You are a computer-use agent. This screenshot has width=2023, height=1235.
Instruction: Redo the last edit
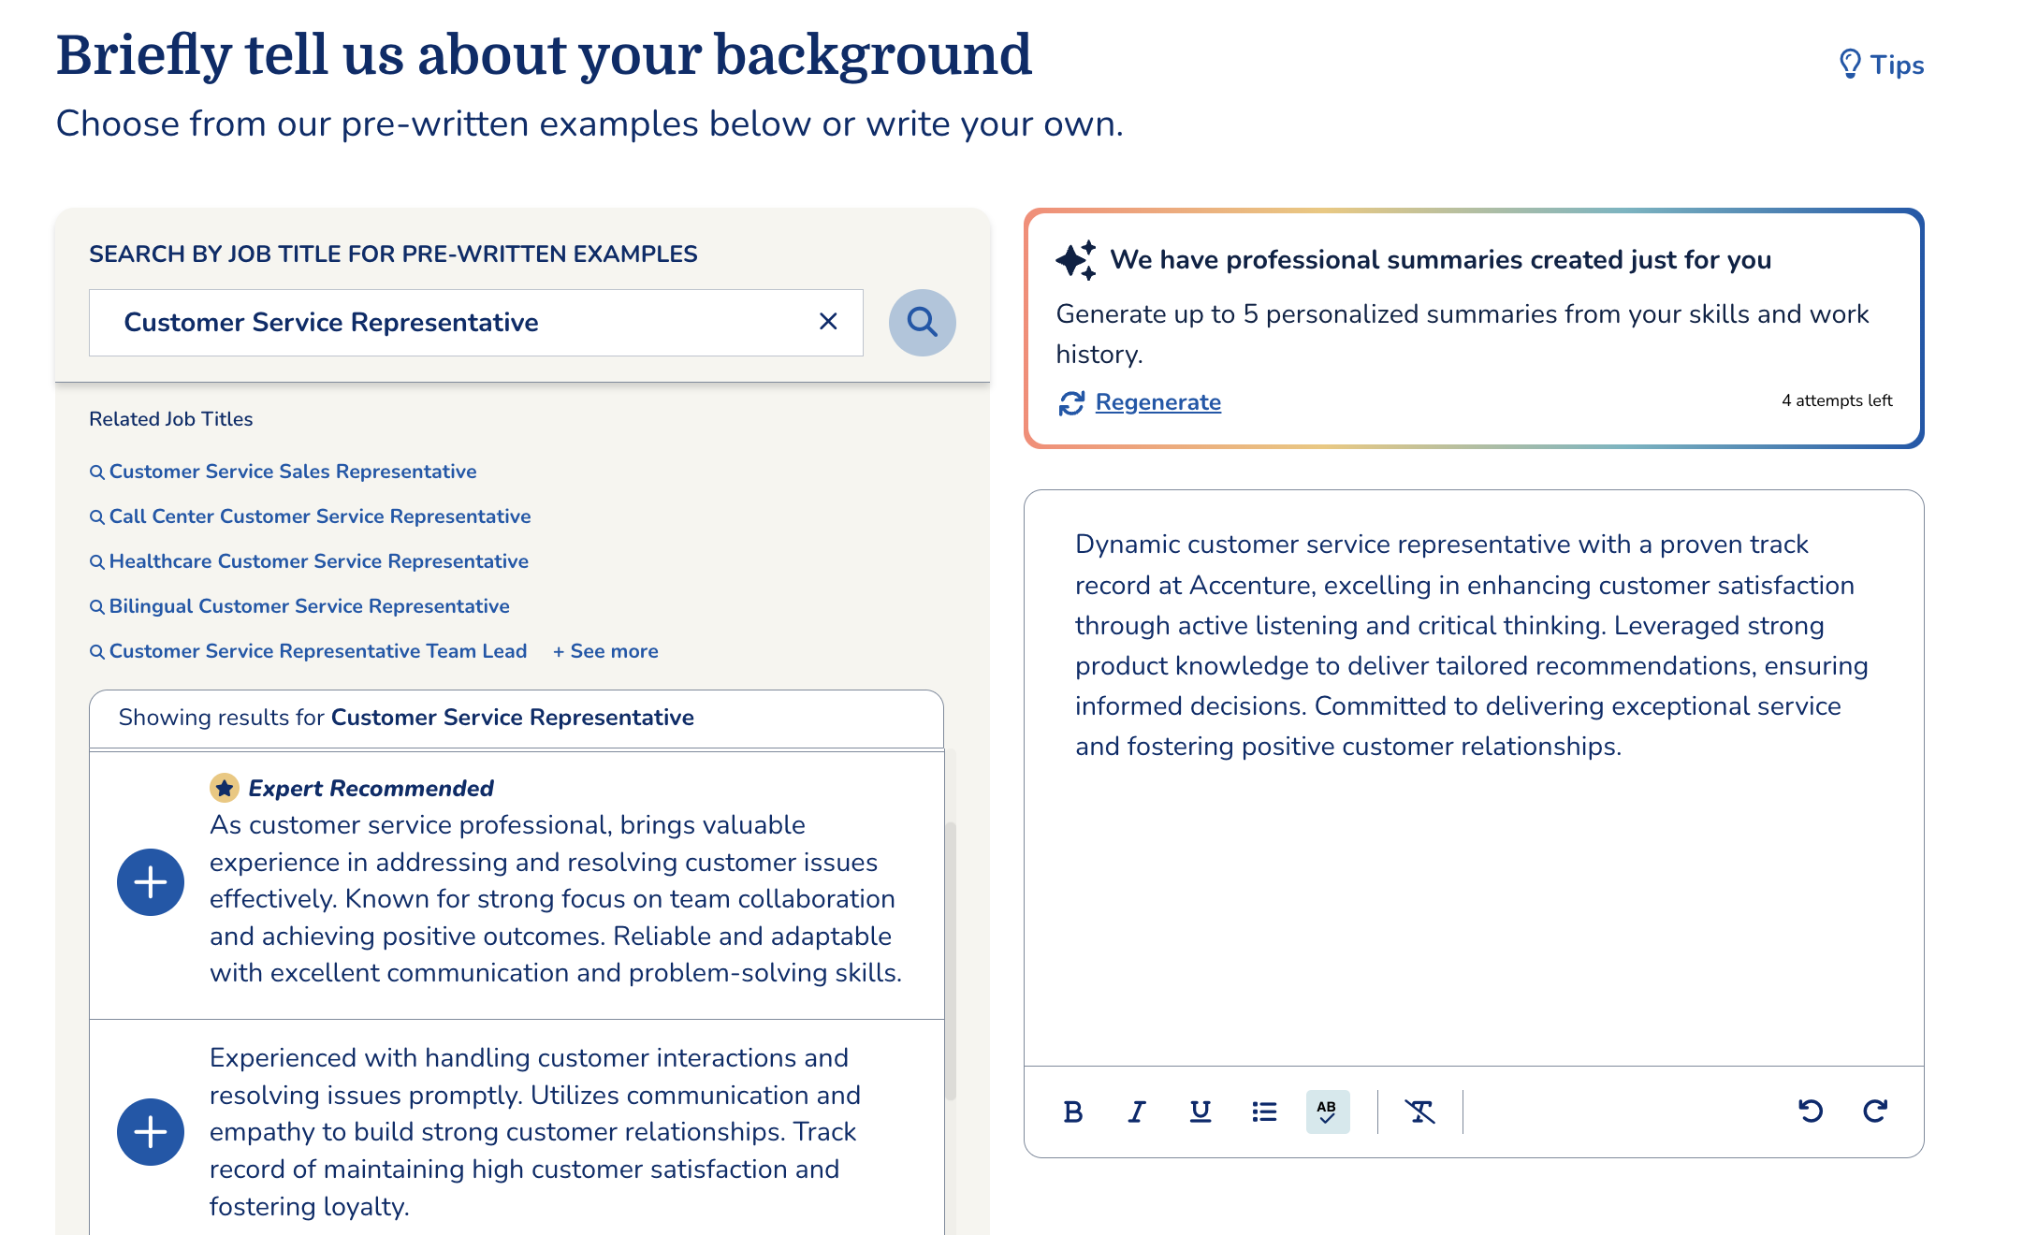(x=1875, y=1111)
